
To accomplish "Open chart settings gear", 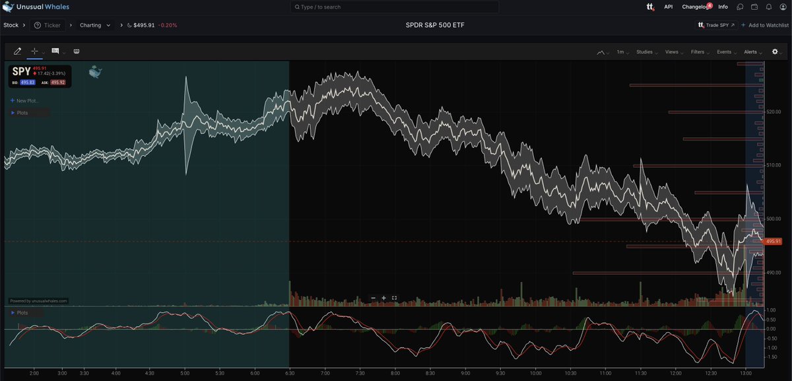I will (775, 52).
